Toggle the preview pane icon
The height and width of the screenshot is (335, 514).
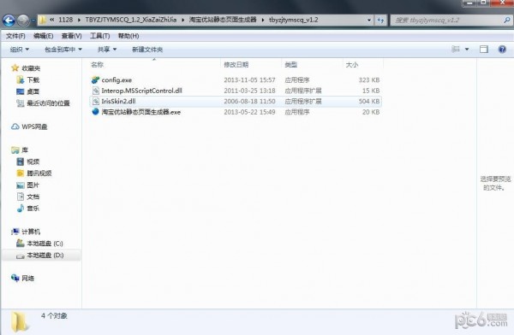[483, 50]
